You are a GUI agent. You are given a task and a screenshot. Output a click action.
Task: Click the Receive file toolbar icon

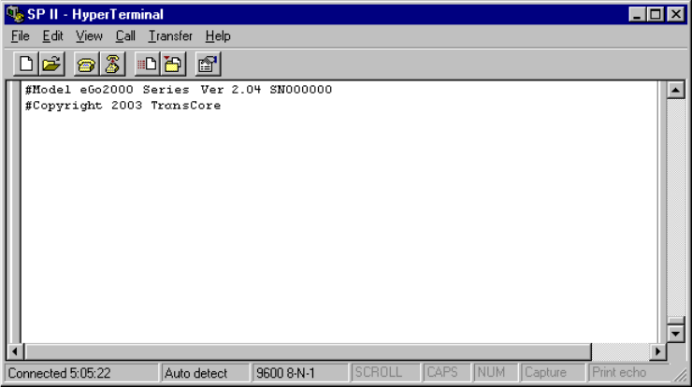pos(173,64)
